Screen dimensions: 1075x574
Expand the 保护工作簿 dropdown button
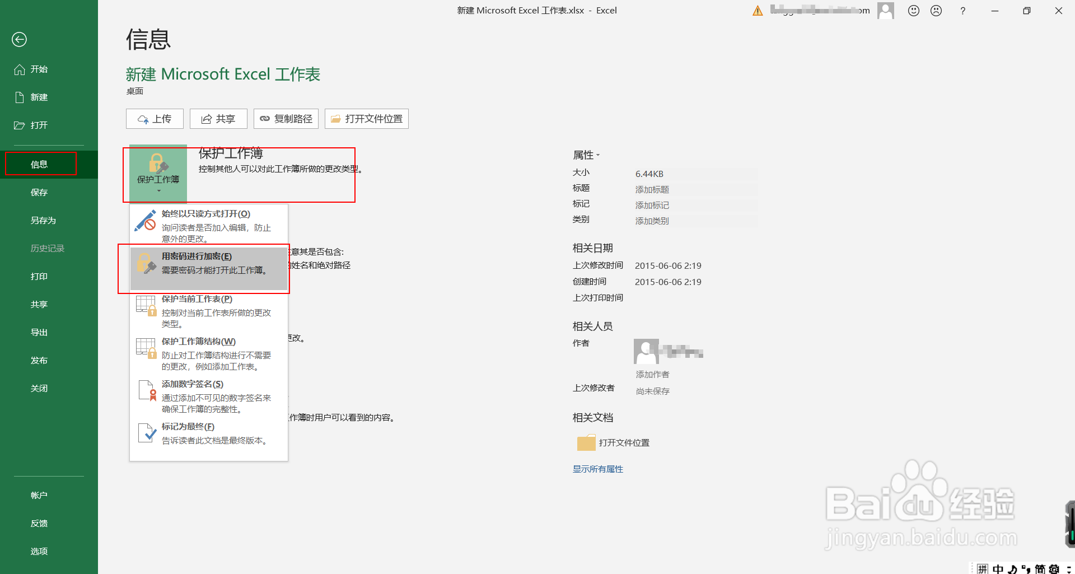(x=158, y=174)
